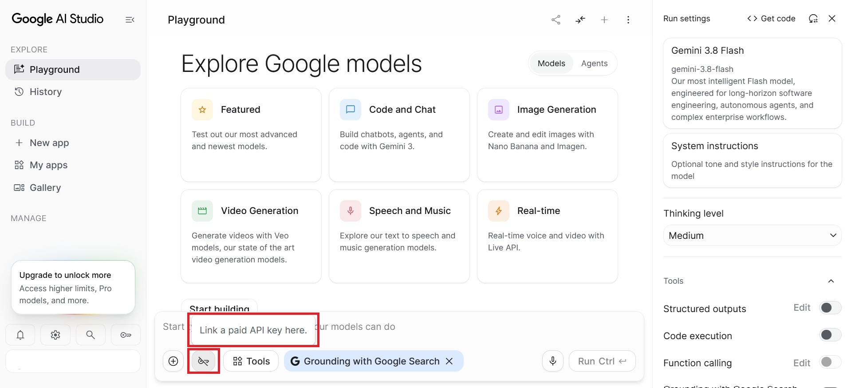Screen dimensions: 851x388
Task: Click the Featured star icon
Action: (x=202, y=110)
